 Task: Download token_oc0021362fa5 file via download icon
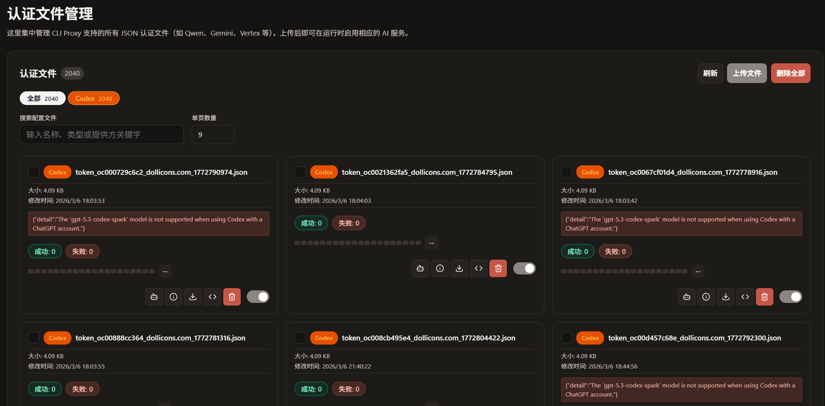(x=459, y=268)
